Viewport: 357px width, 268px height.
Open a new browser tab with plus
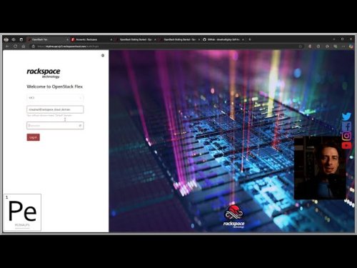250,39
